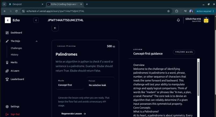Click the arrow icon beside Regenerate Lesson
The width and height of the screenshot is (216, 117).
(85, 114)
